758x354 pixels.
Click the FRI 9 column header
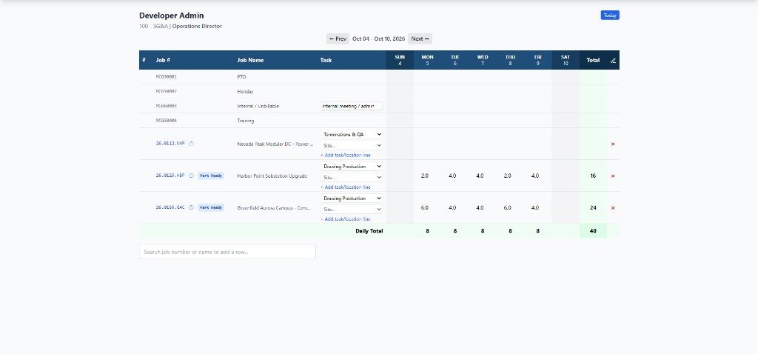pyautogui.click(x=537, y=60)
